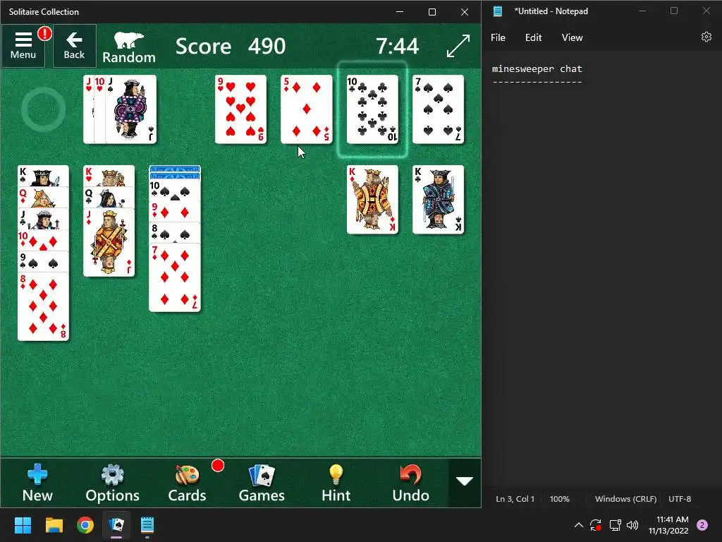Select the highlighted 10 of clubs foundation

[372, 109]
